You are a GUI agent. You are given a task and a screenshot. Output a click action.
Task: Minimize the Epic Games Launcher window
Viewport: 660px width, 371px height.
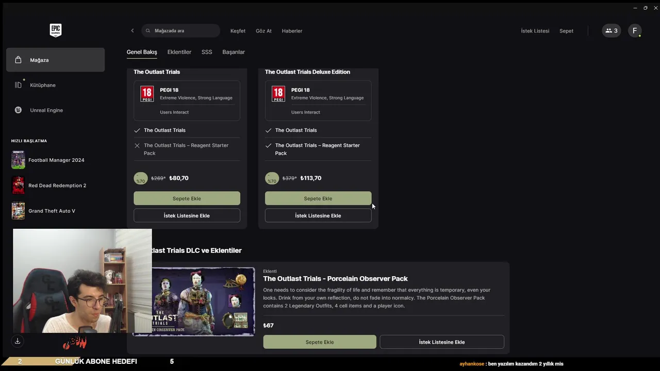tap(635, 8)
